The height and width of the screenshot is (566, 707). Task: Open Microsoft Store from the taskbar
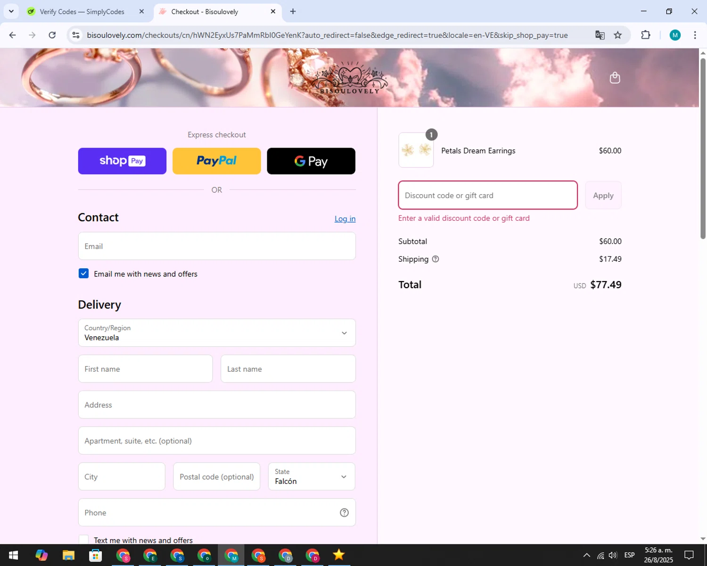pyautogui.click(x=96, y=555)
